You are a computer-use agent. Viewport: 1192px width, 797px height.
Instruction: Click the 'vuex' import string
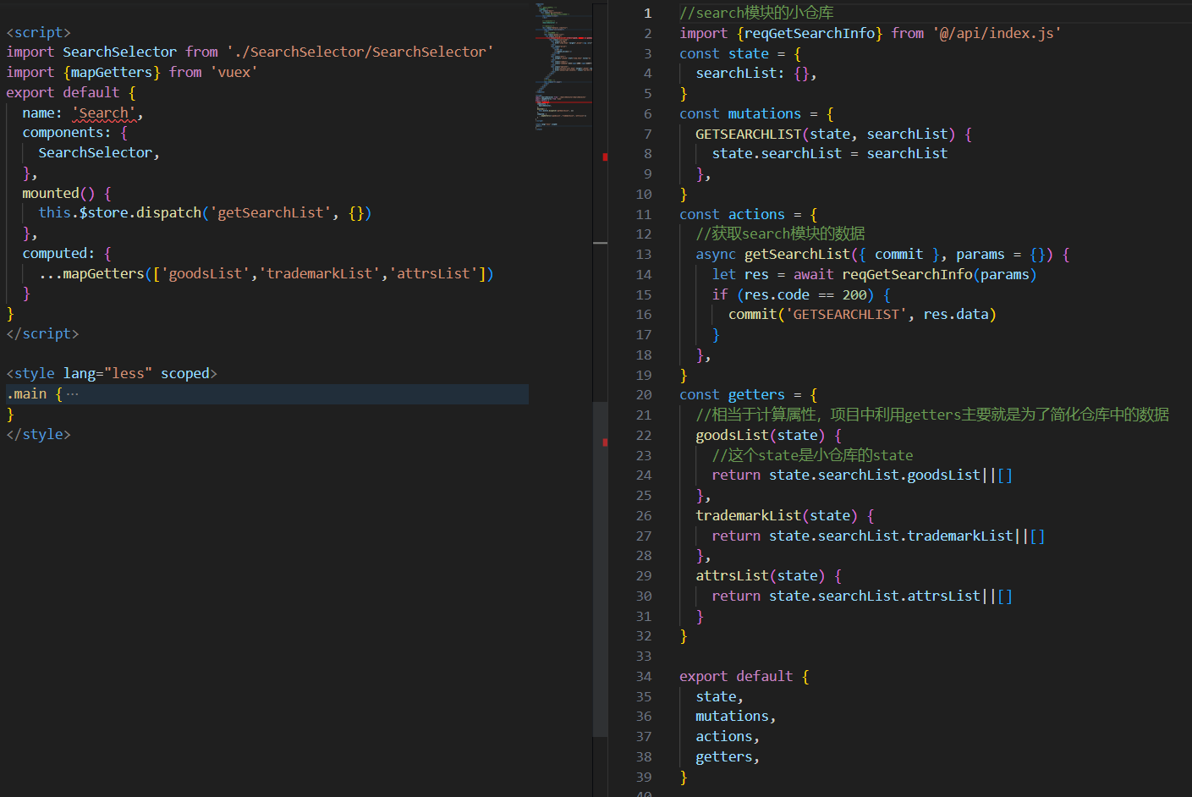[233, 72]
